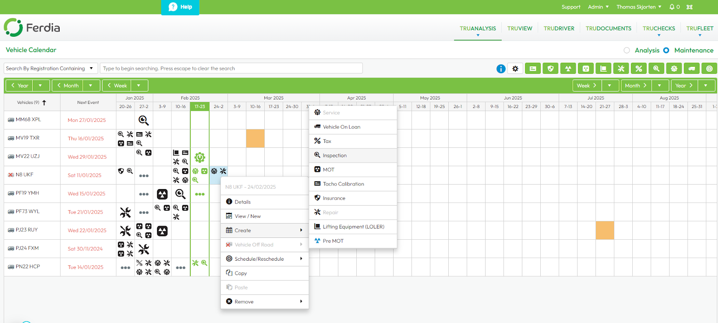Open the TRUDRIVER tab
The image size is (718, 323).
click(x=559, y=28)
